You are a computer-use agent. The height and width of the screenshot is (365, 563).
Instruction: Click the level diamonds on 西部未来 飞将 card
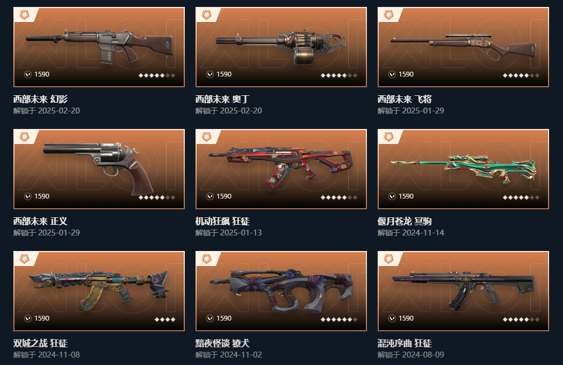click(x=521, y=75)
